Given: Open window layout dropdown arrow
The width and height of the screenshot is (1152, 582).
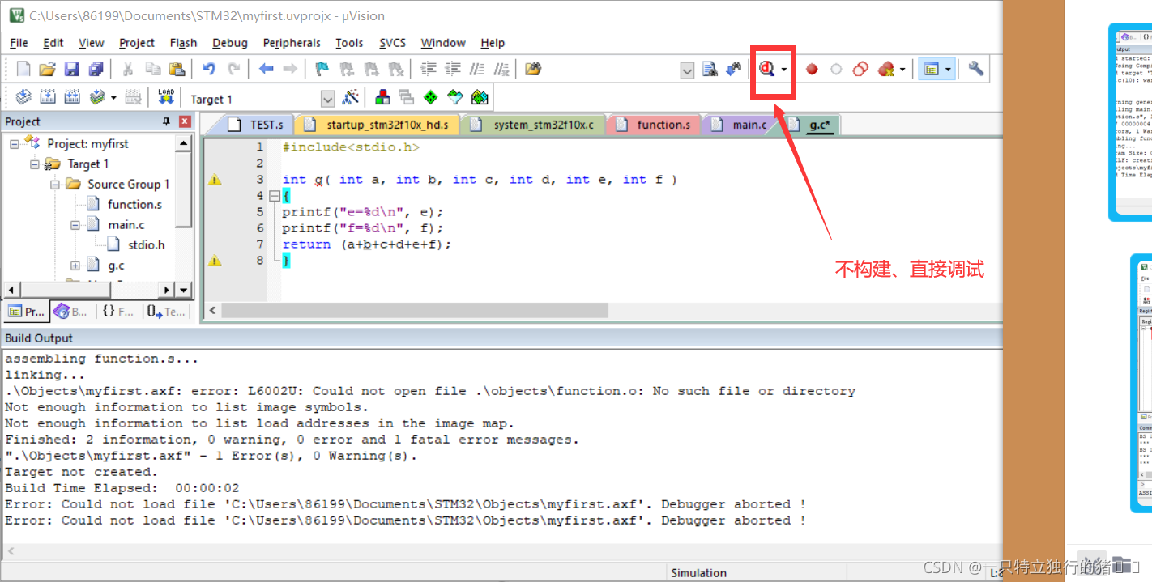Looking at the screenshot, I should pos(948,70).
